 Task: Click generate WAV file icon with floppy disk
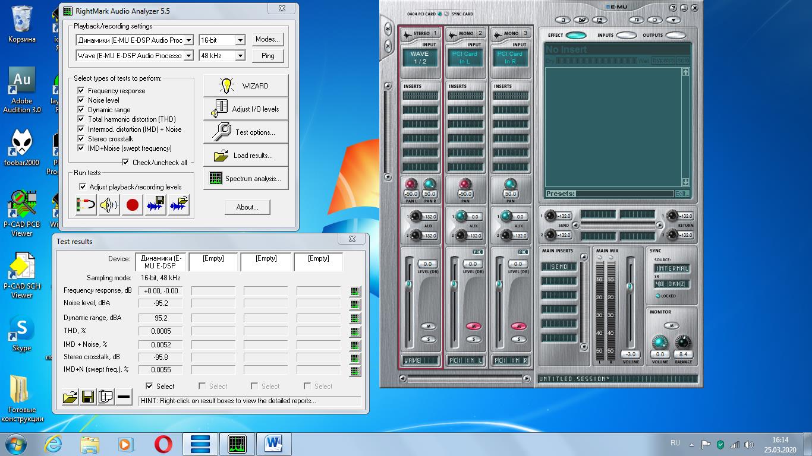pyautogui.click(x=156, y=205)
